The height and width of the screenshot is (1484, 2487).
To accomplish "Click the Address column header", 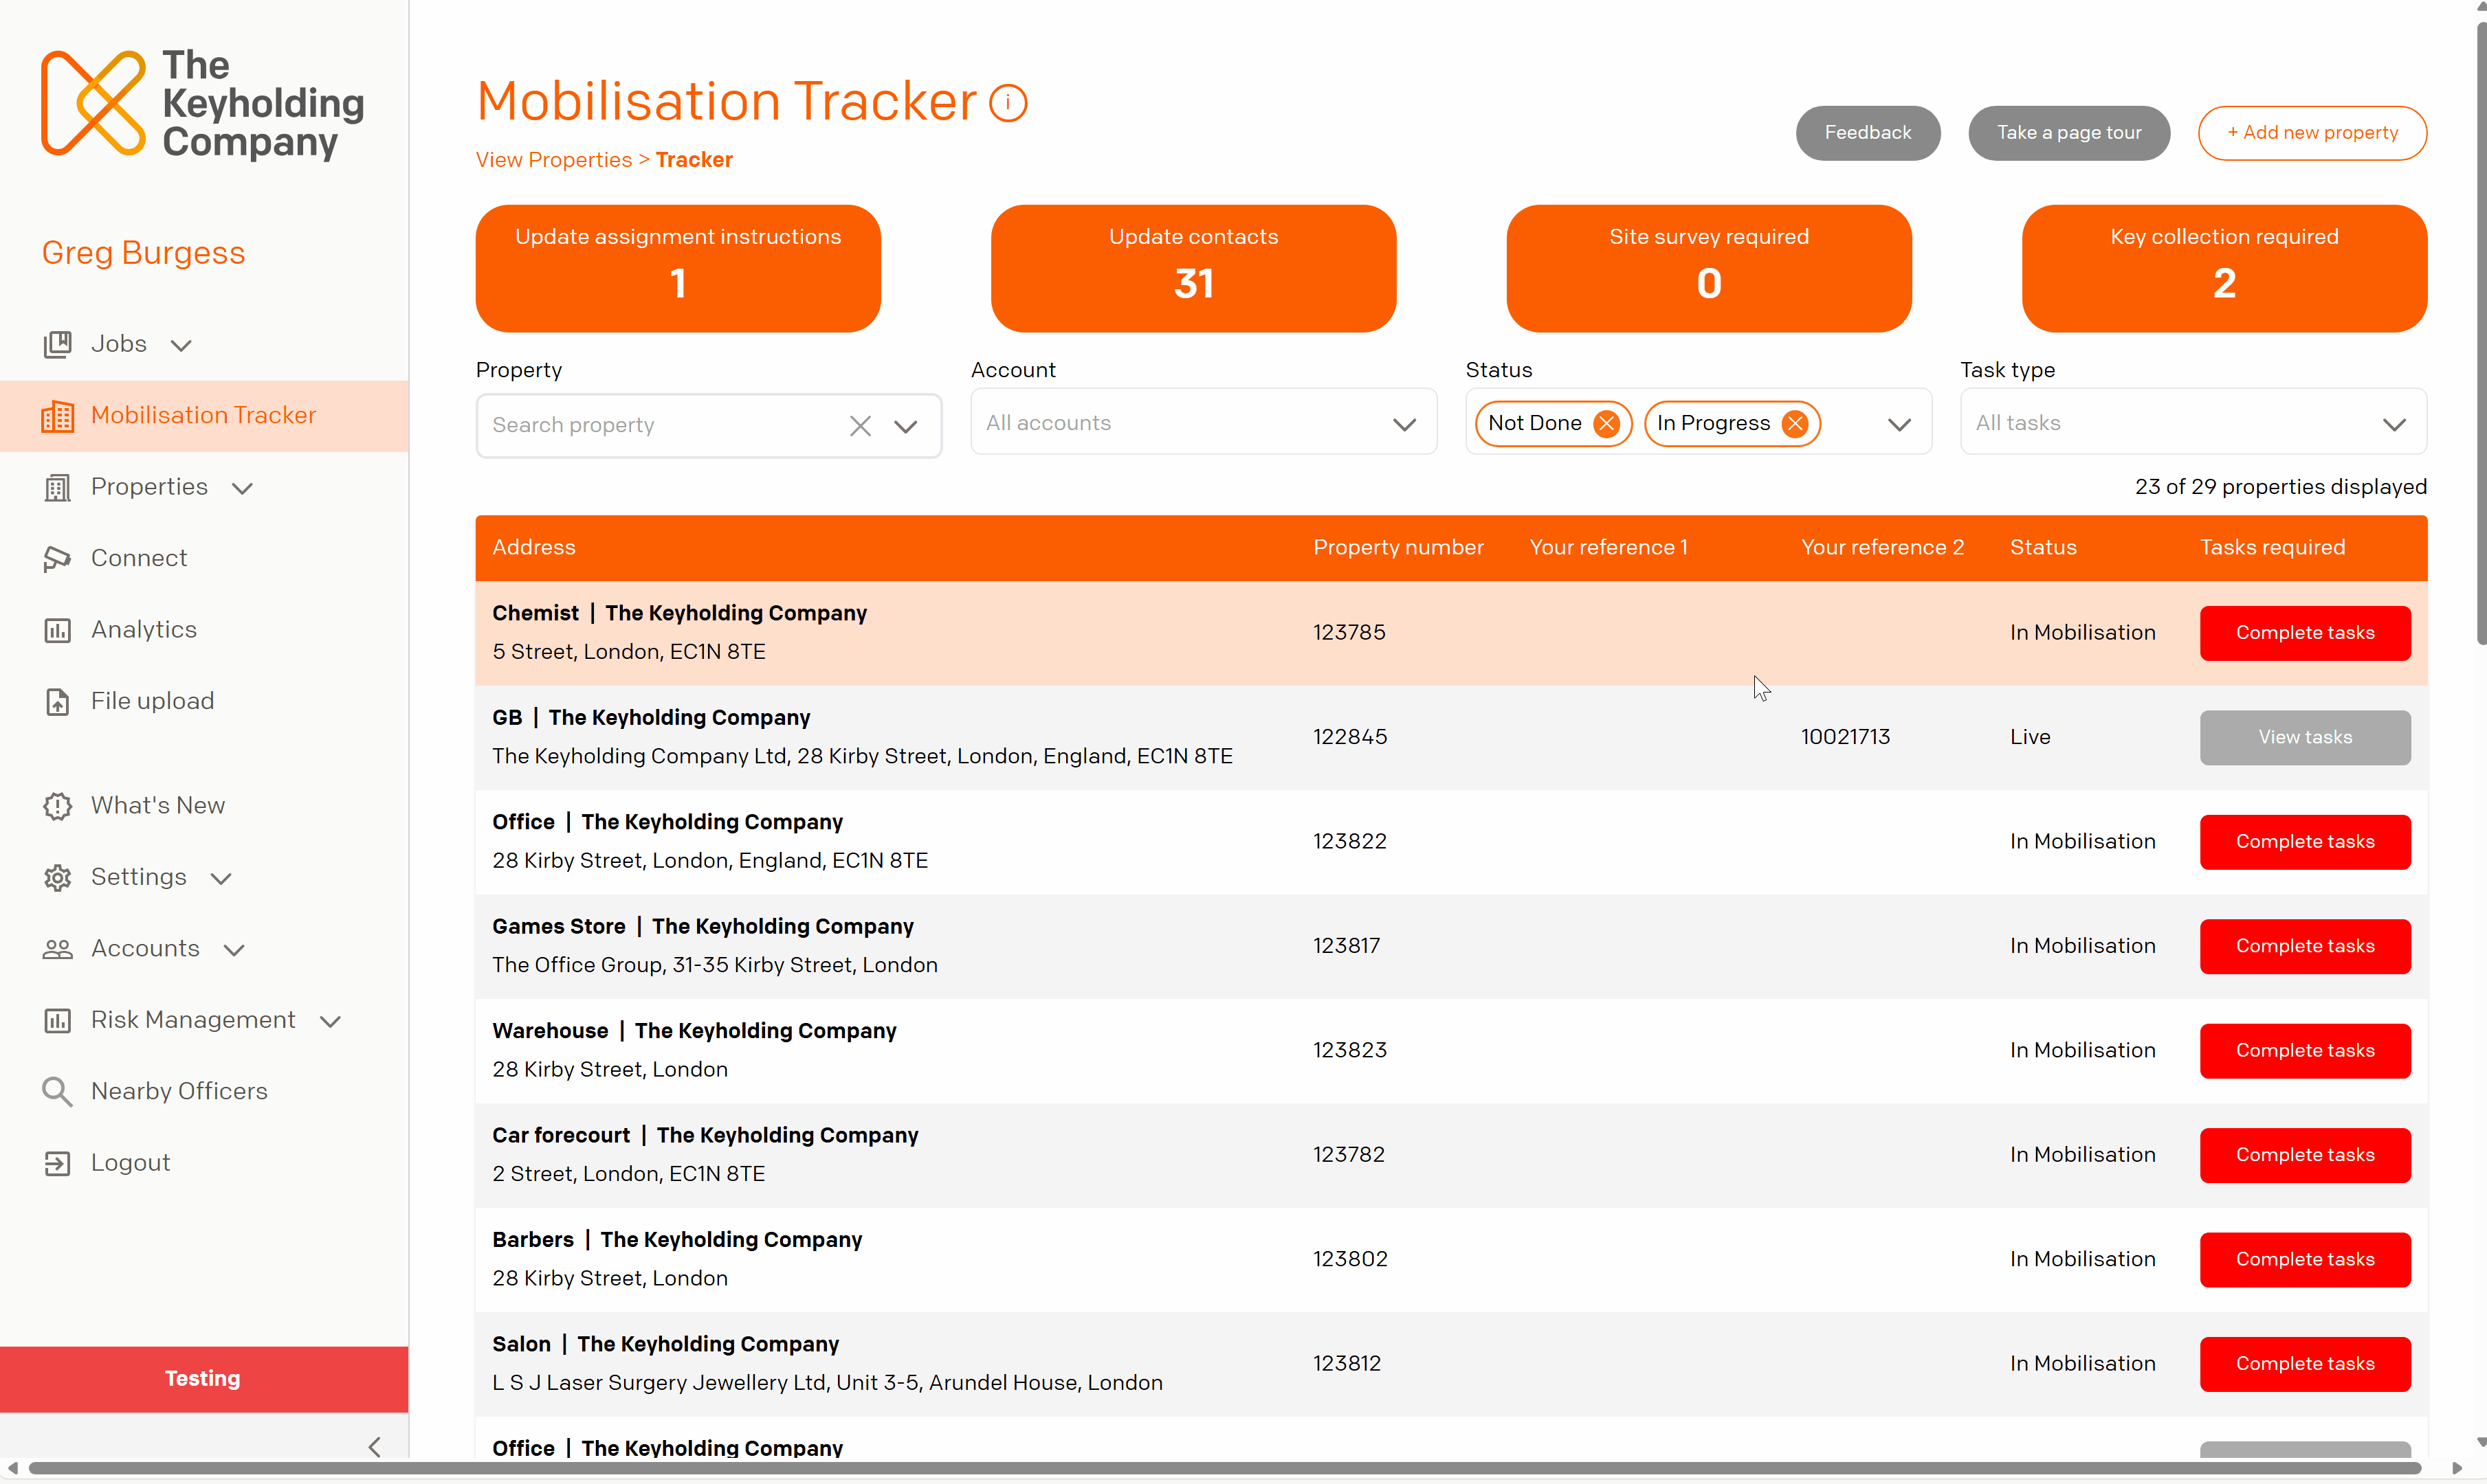I will (x=534, y=548).
